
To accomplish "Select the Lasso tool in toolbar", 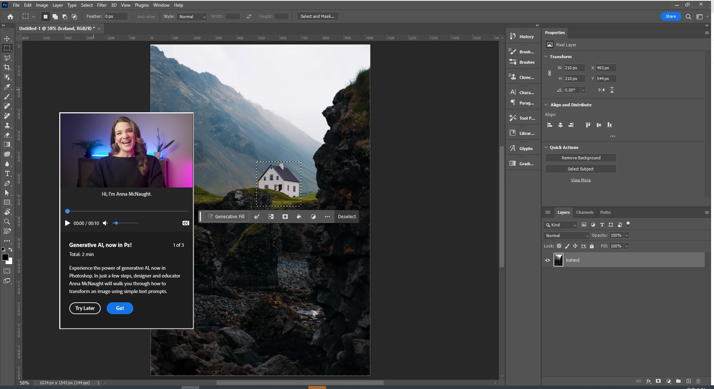I will [x=7, y=58].
